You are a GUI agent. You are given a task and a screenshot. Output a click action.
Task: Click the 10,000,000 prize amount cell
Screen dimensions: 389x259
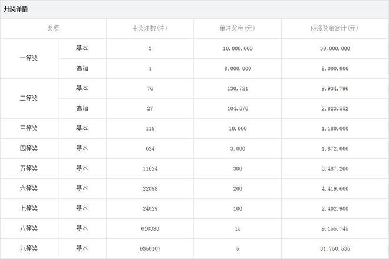238,49
